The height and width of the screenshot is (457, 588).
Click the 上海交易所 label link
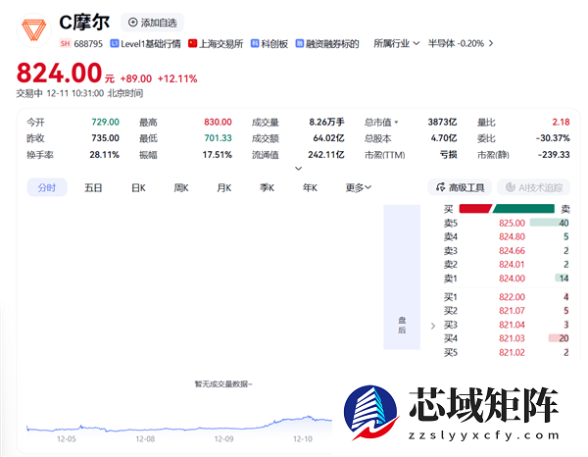[221, 43]
